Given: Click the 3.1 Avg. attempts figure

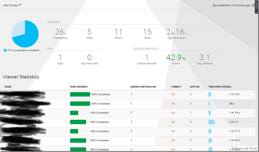Looking at the screenshot, I should [205, 58].
